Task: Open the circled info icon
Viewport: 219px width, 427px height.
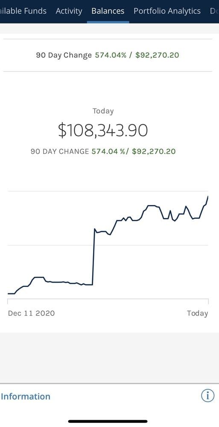Action: point(207,395)
